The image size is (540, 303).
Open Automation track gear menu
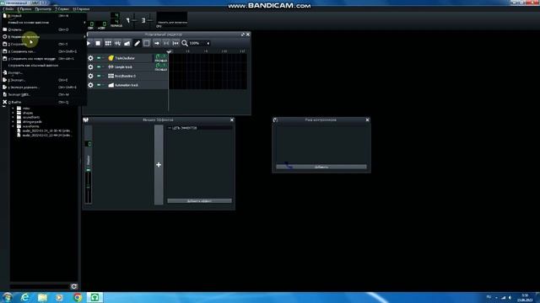pyautogui.click(x=90, y=85)
